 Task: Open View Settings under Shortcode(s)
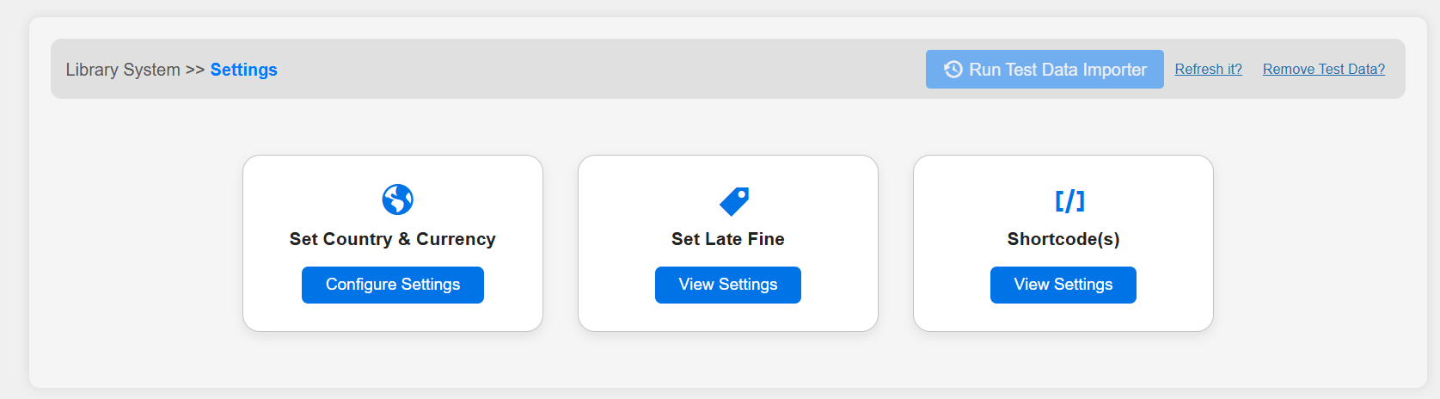[x=1063, y=285]
